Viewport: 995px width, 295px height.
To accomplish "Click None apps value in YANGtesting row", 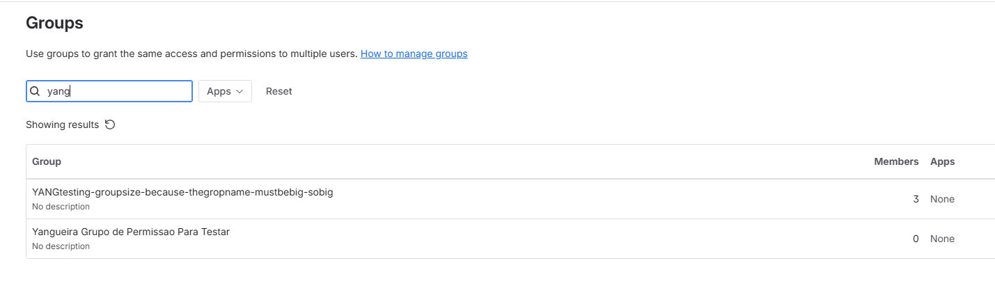I will 942,199.
